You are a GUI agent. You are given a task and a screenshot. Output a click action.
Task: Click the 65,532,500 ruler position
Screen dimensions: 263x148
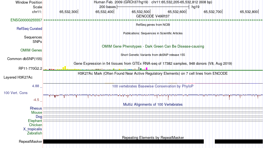coord(141,12)
